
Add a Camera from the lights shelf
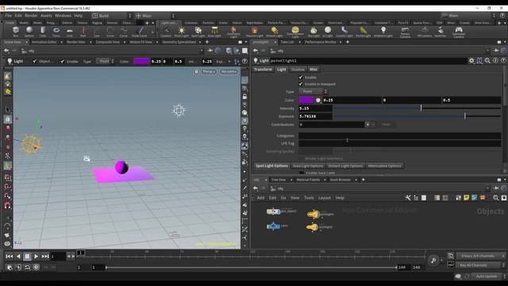pos(166,32)
